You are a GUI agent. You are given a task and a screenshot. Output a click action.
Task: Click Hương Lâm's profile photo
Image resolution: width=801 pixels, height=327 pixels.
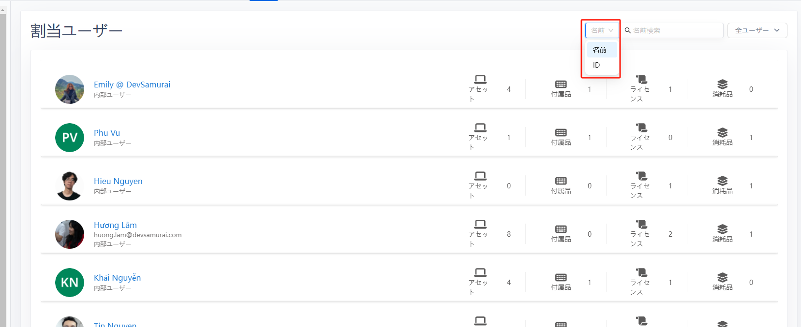[x=70, y=234]
